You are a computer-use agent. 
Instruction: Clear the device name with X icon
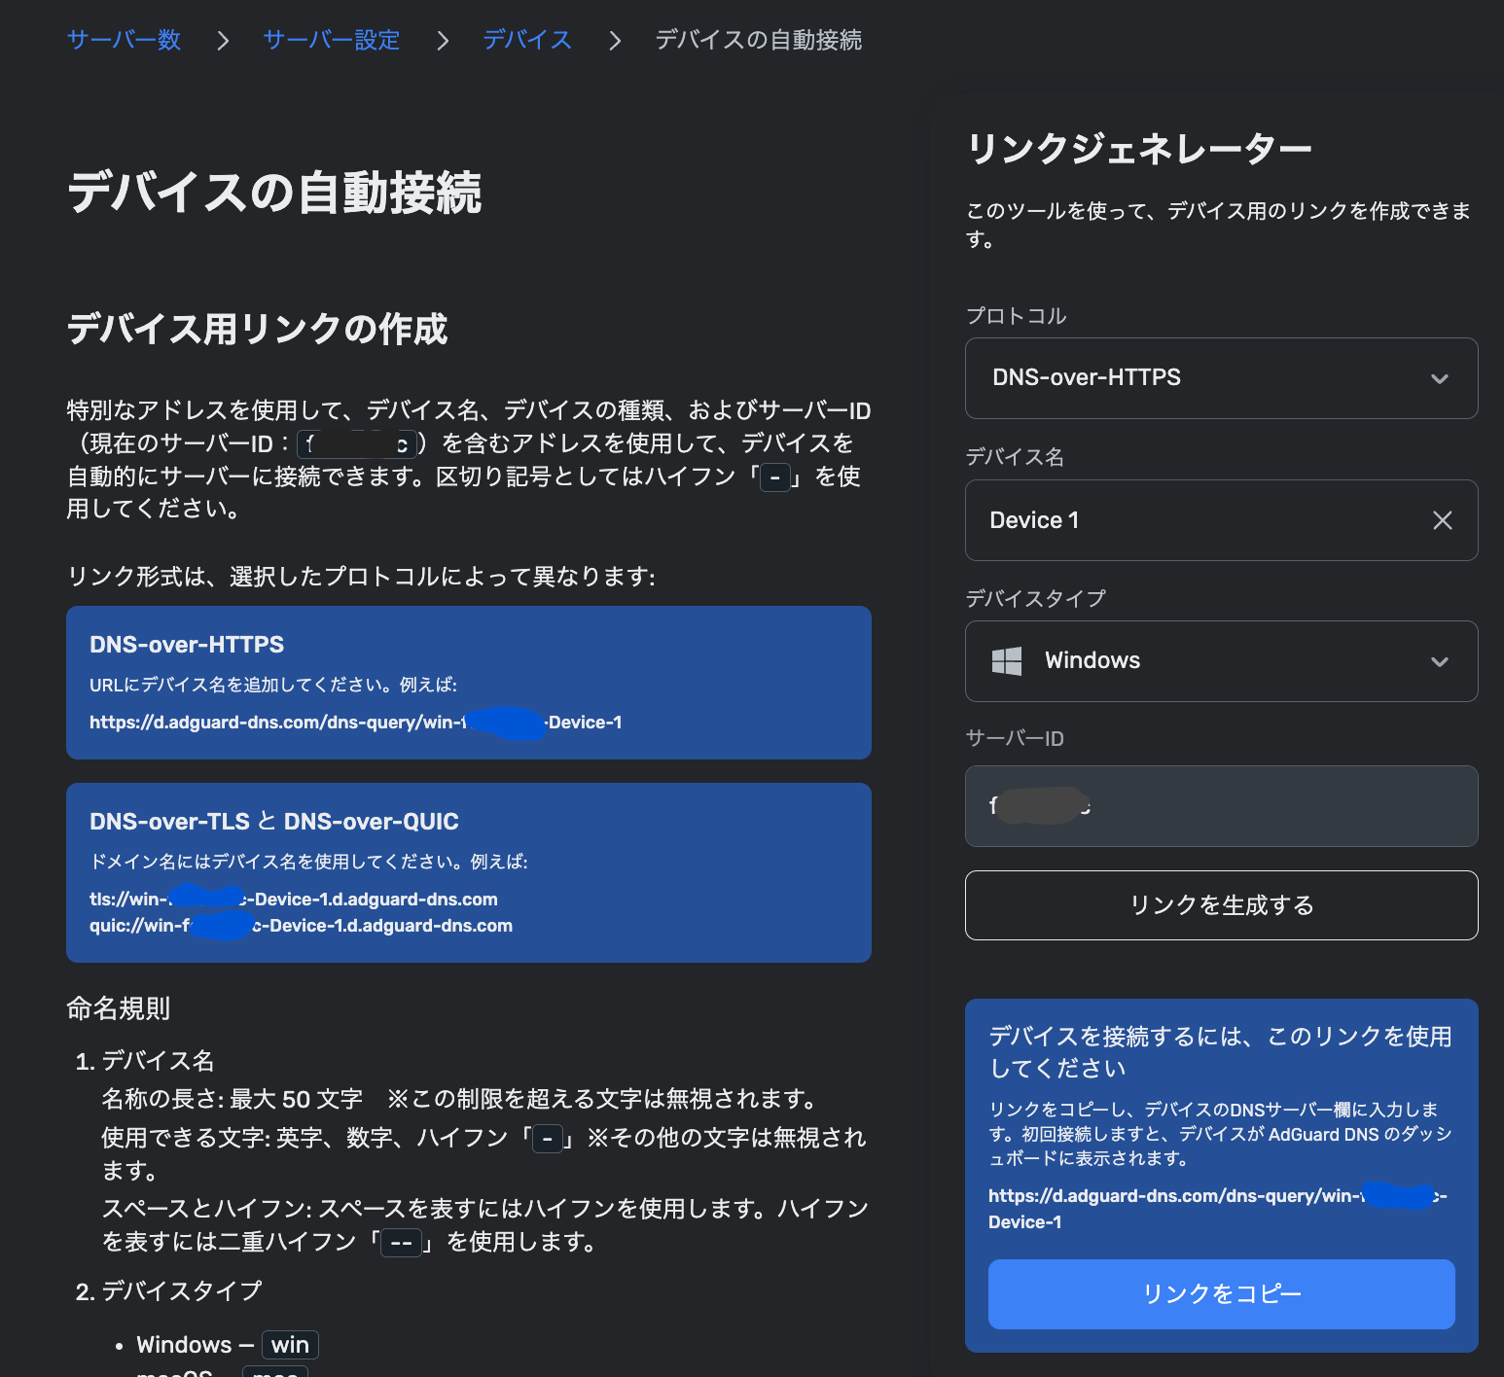pos(1442,520)
